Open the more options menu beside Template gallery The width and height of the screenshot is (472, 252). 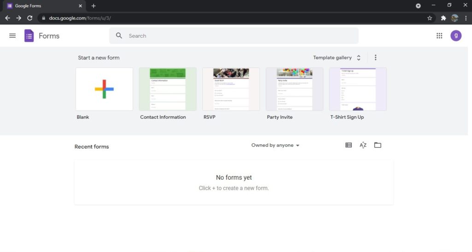tap(375, 58)
